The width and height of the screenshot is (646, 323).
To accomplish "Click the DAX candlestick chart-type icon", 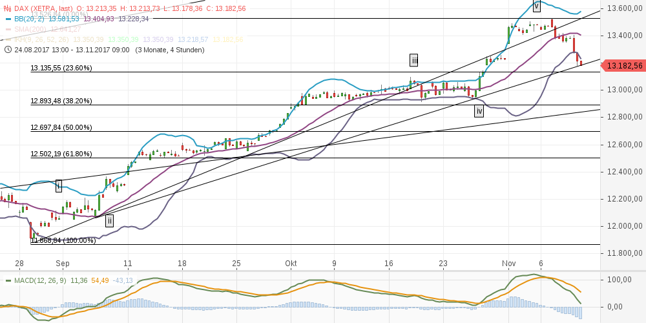I will 7,9.
